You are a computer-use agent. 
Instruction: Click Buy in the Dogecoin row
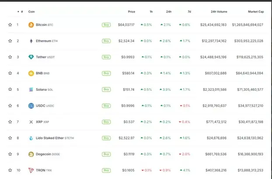pyautogui.click(x=106, y=154)
